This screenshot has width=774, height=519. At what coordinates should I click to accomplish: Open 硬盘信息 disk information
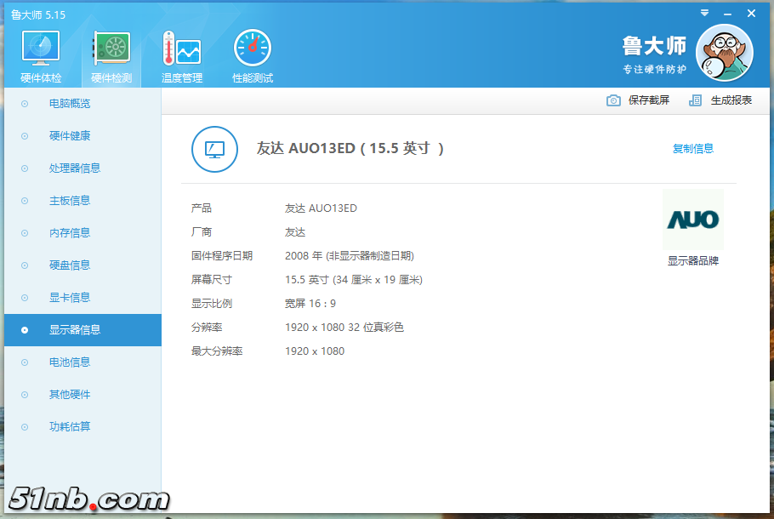coord(70,265)
